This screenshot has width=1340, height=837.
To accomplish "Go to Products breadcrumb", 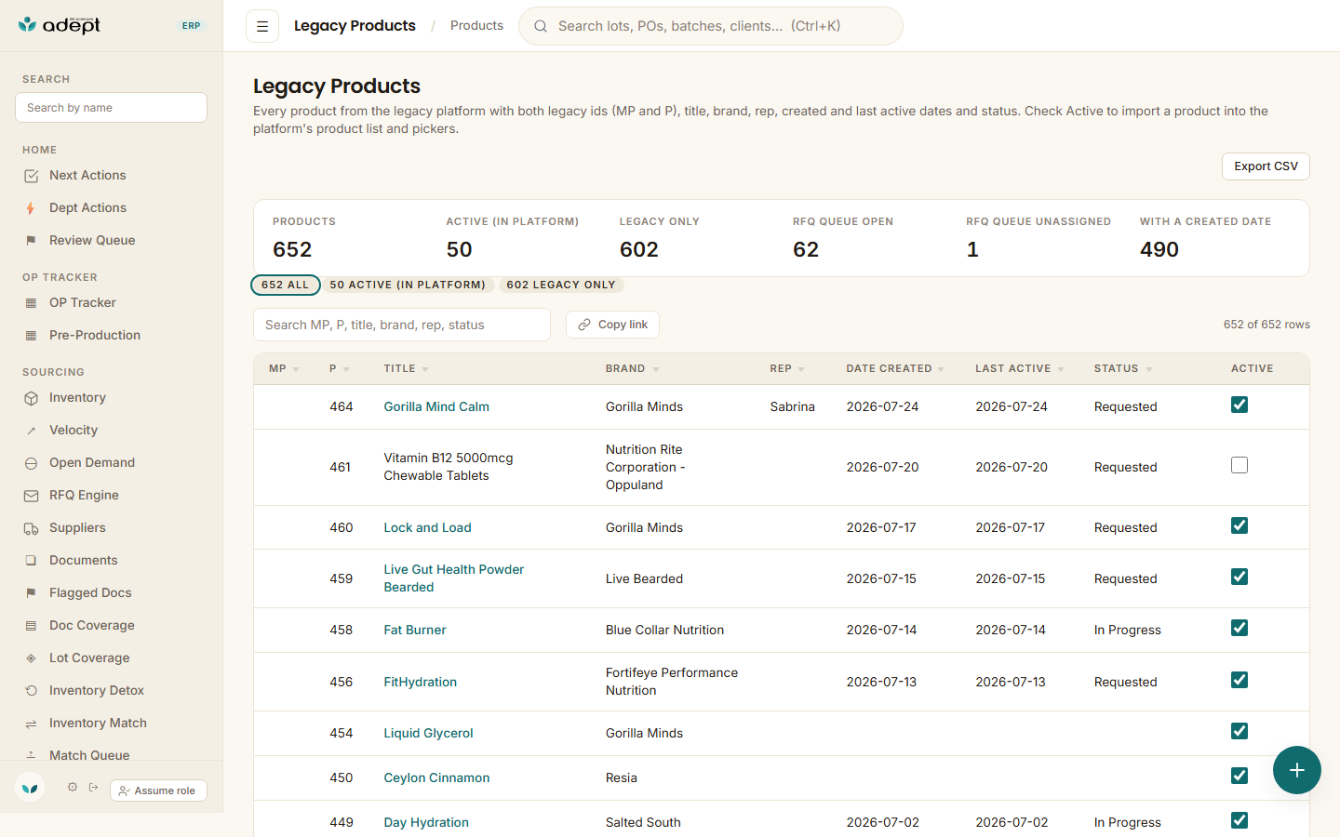I will (476, 26).
